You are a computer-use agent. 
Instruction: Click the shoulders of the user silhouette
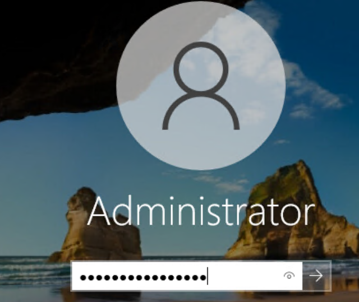pos(201,112)
